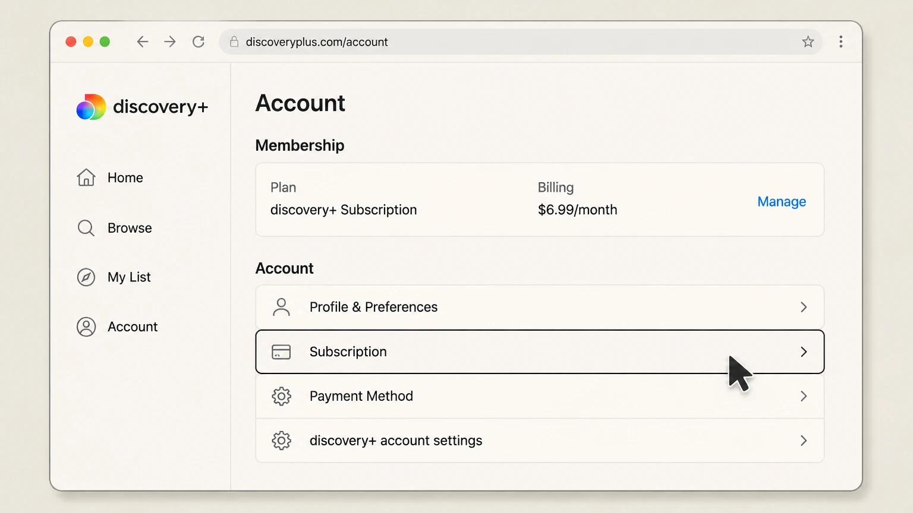Expand the discovery+ account settings chevron
The width and height of the screenshot is (913, 513).
[x=804, y=441]
